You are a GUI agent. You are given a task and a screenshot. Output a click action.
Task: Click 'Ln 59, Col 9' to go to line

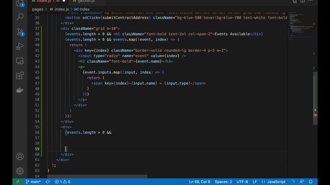(x=200, y=181)
